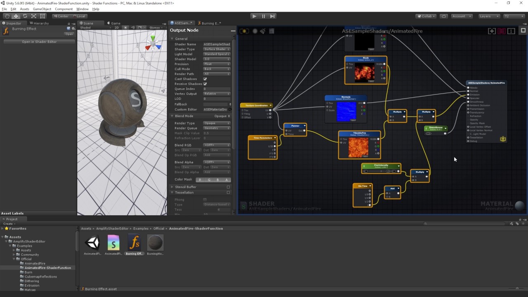Click the small Open button in Inspector
528x297 pixels.
click(69, 34)
